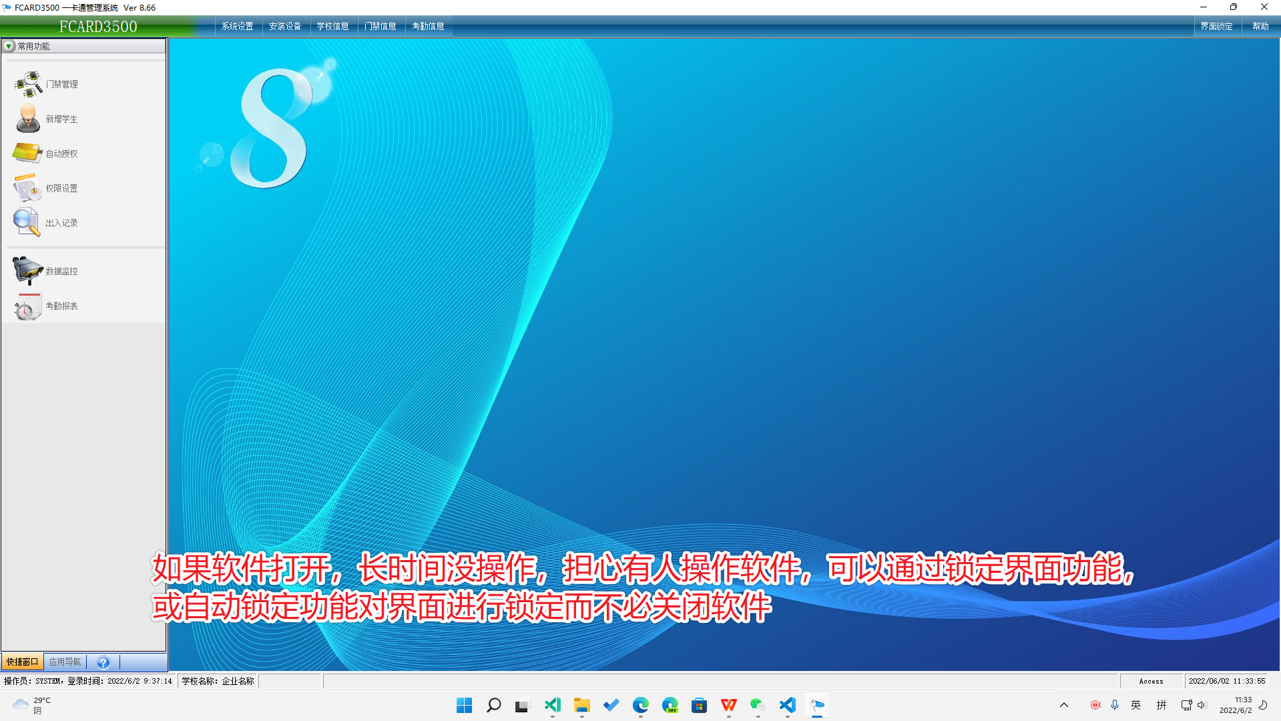Open the 学校信息 menu
The width and height of the screenshot is (1281, 721).
pos(332,26)
